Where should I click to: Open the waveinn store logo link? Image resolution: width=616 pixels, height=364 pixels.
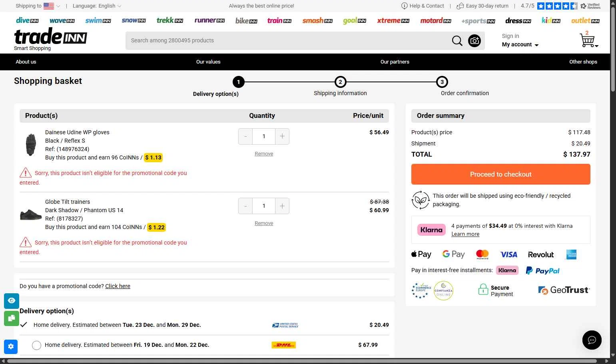point(62,20)
